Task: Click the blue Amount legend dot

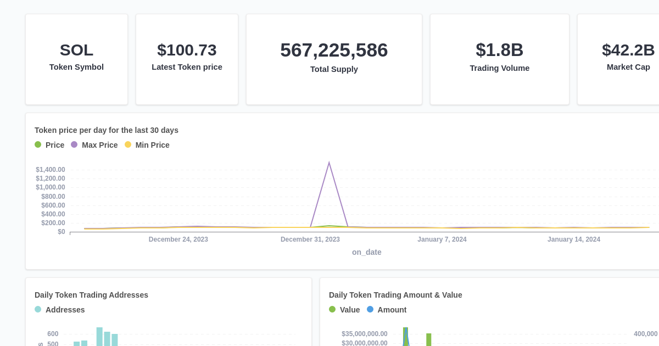Action: pyautogui.click(x=371, y=309)
